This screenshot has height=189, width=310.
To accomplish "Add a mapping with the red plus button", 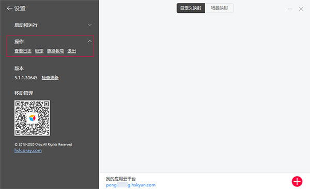I will [297, 181].
